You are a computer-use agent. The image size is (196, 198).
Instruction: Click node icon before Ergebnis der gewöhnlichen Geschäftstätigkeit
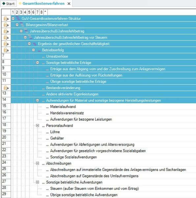point(35,44)
